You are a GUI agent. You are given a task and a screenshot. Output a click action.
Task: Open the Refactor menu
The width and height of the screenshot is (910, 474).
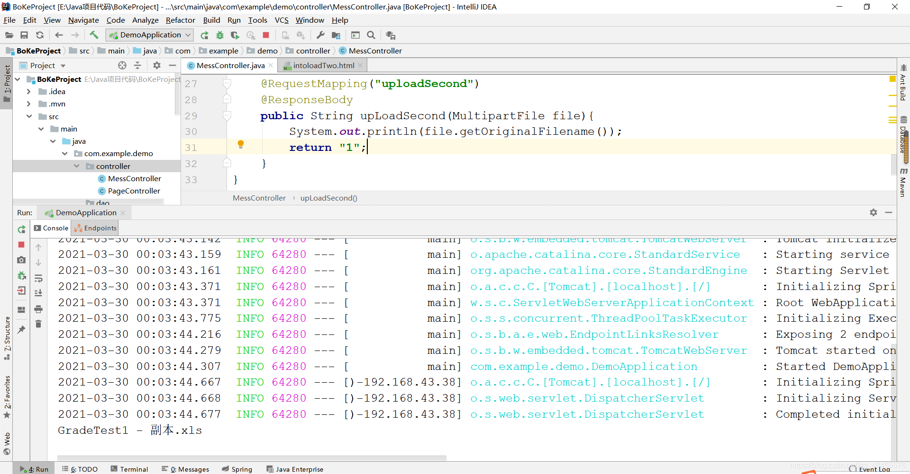180,20
